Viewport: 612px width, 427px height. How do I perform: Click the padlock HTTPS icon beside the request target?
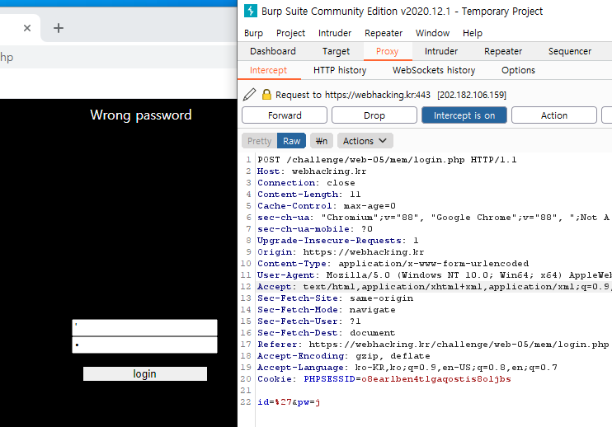click(x=266, y=94)
